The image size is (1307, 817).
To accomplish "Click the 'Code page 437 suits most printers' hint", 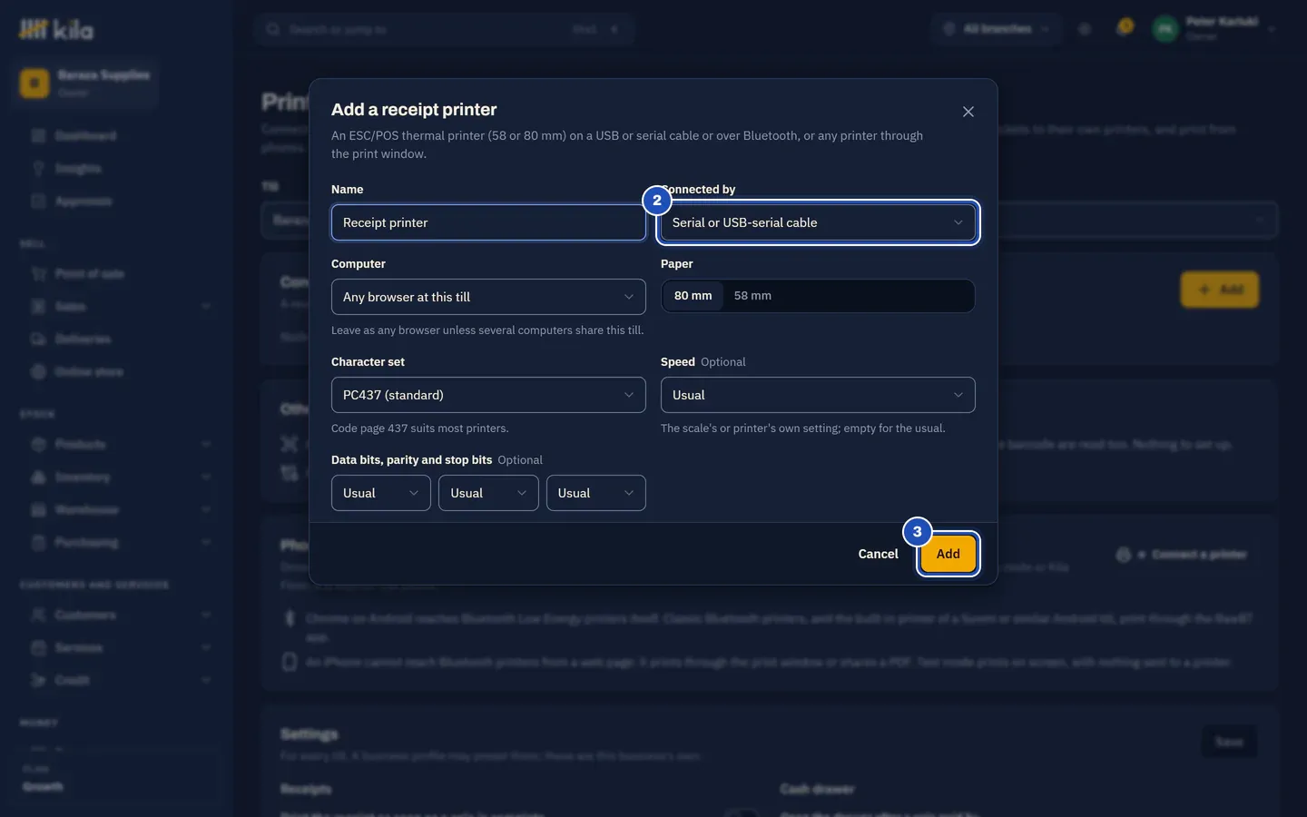I will click(420, 428).
